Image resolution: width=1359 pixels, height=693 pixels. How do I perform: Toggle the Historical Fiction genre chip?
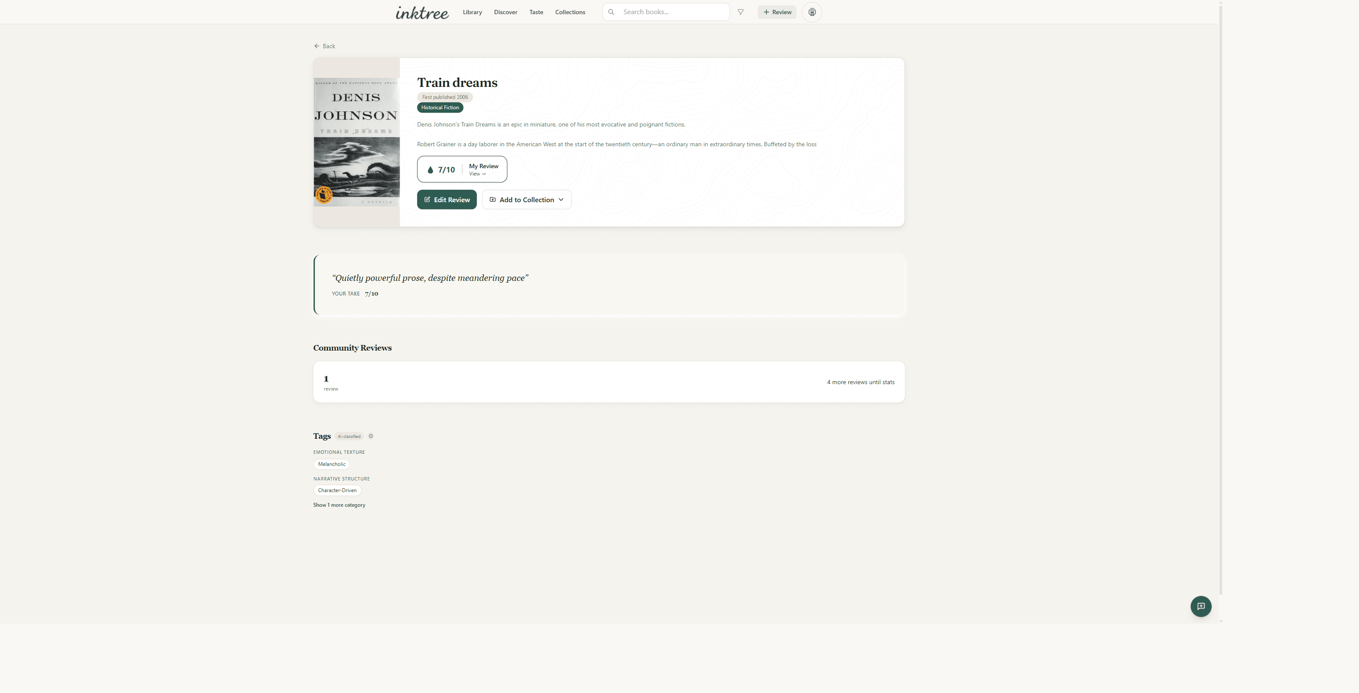[440, 108]
